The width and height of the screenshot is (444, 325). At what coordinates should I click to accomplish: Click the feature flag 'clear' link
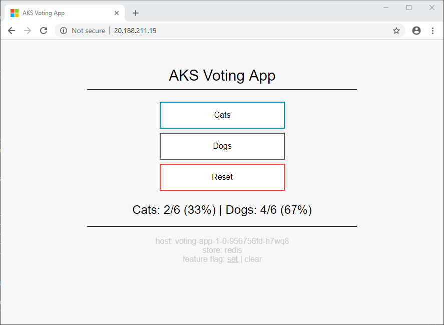click(253, 259)
